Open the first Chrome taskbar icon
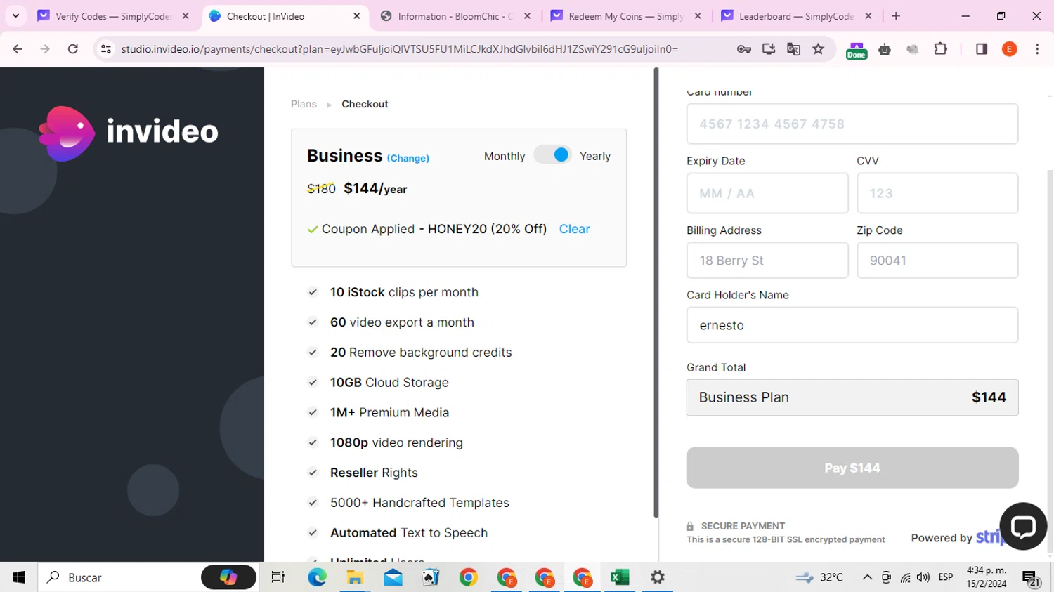The height and width of the screenshot is (592, 1054). (469, 577)
